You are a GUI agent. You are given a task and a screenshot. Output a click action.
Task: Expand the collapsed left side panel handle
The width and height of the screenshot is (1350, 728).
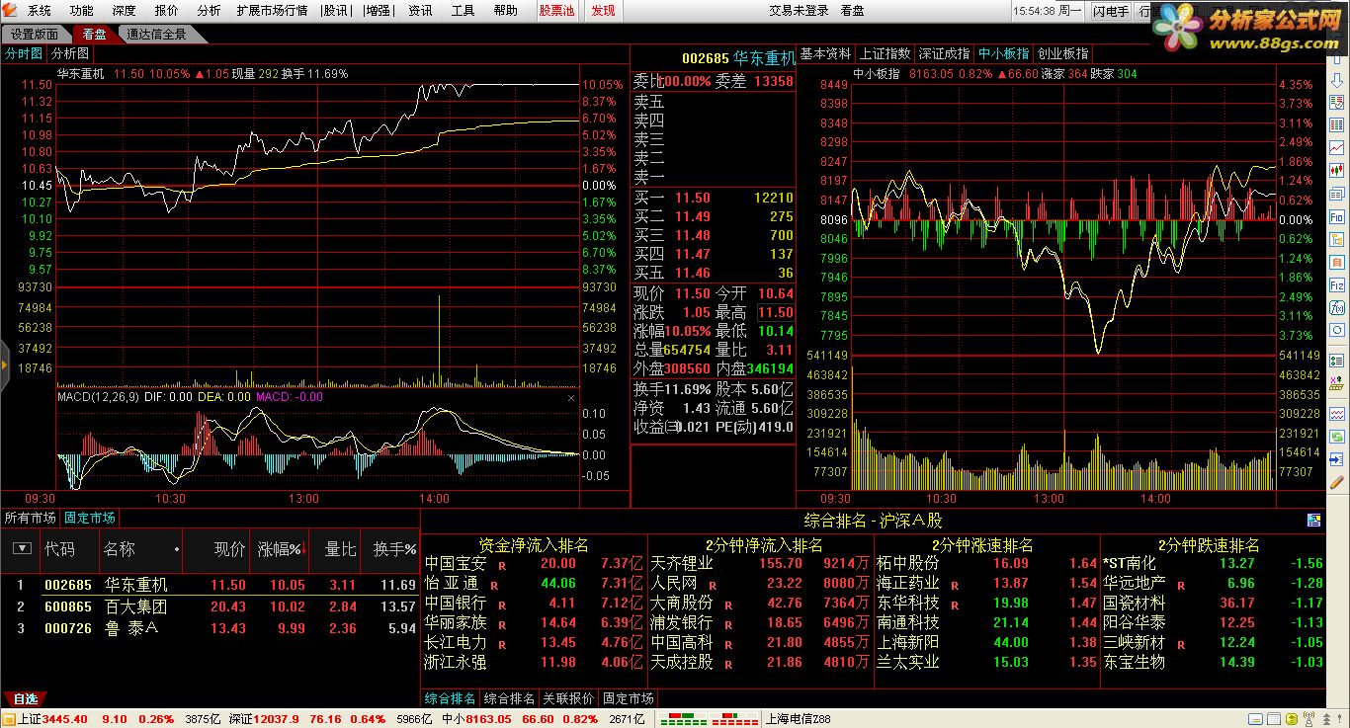4,364
